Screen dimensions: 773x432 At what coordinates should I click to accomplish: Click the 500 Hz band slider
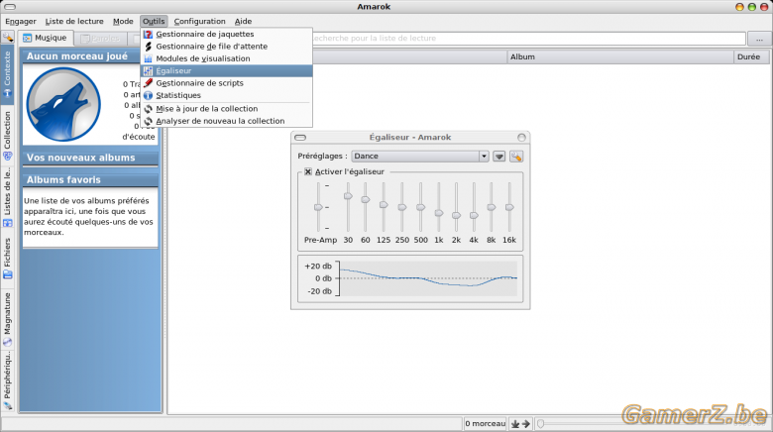420,207
